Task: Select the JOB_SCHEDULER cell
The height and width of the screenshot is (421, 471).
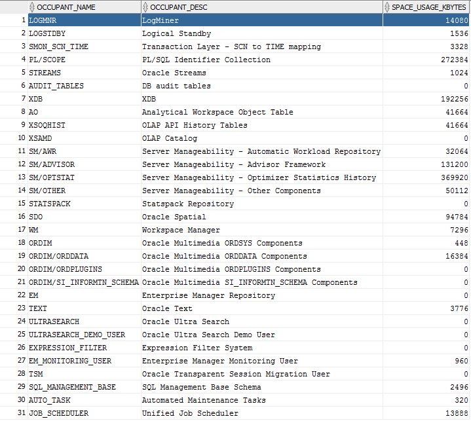Action: tap(85, 413)
